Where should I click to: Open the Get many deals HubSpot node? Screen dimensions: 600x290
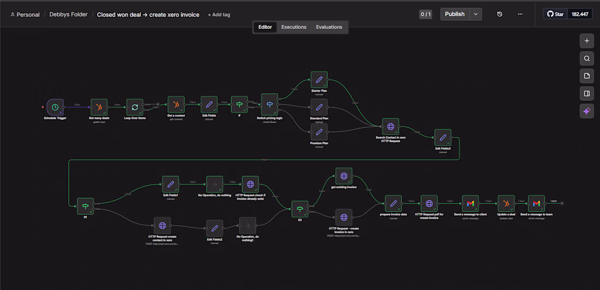tap(99, 107)
